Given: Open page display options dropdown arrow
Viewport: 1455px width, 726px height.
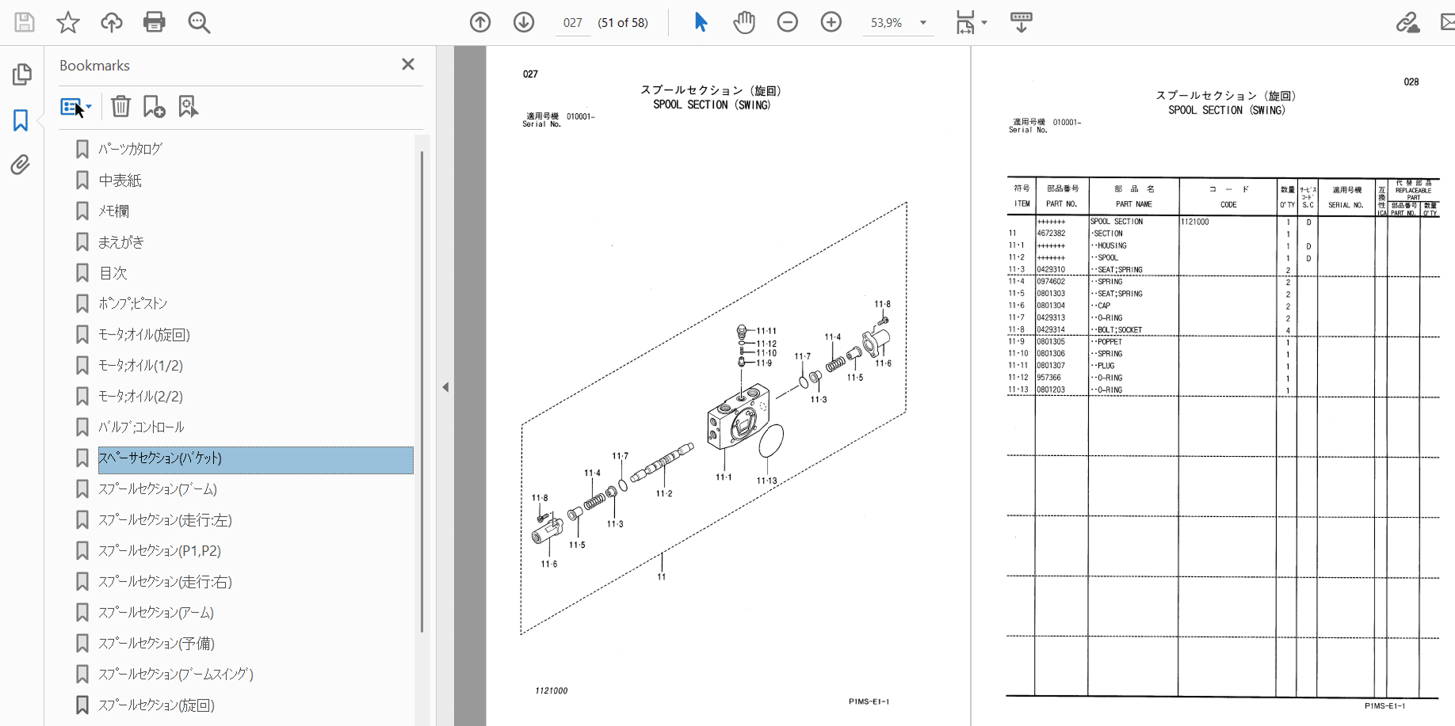Looking at the screenshot, I should click(x=984, y=22).
